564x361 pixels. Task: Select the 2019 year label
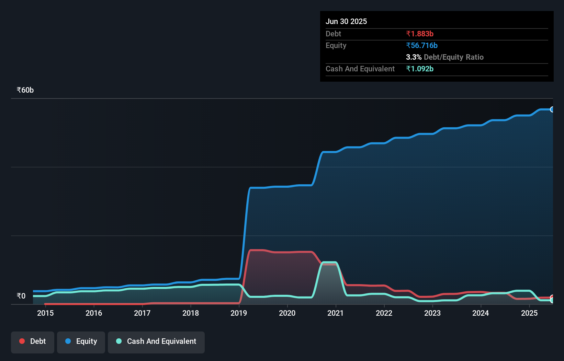tap(239, 313)
